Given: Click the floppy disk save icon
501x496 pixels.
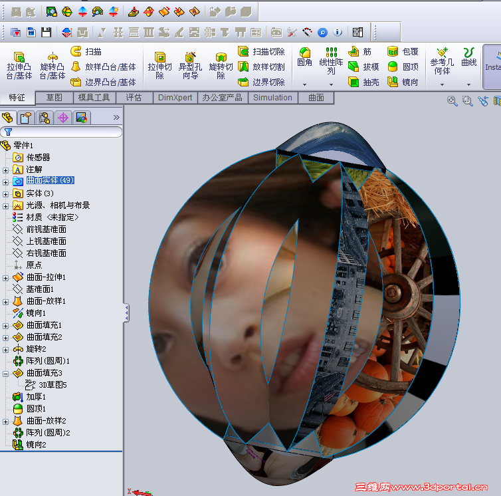Looking at the screenshot, I should 47,33.
